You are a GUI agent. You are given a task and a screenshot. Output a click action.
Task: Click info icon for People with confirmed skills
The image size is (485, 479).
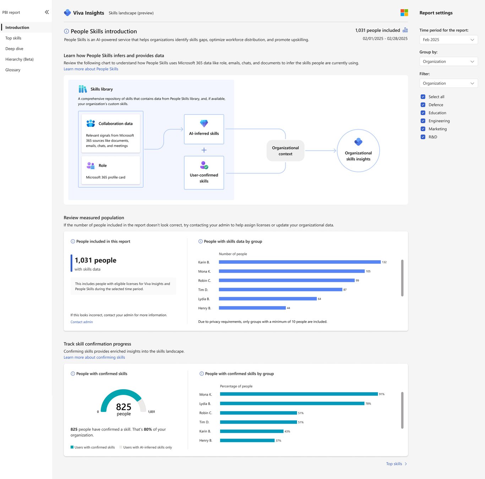pos(73,374)
